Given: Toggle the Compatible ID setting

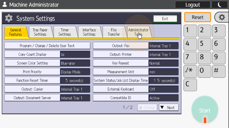Looking at the screenshot, I should point(121,98).
